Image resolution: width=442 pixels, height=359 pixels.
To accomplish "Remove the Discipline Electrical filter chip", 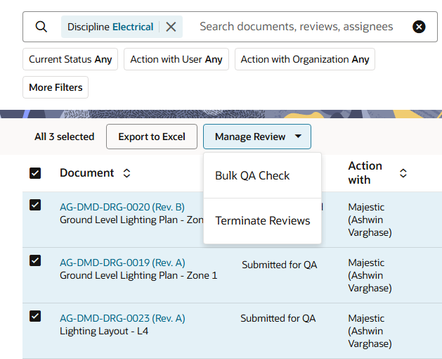I will pyautogui.click(x=171, y=27).
